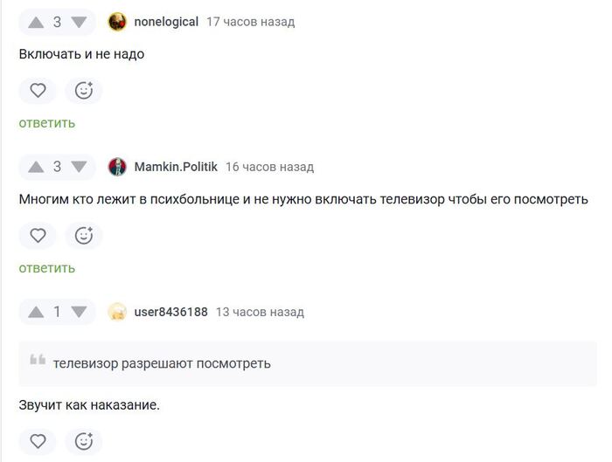Open Mamkin.Politik profile via username
612x462 pixels.
175,167
